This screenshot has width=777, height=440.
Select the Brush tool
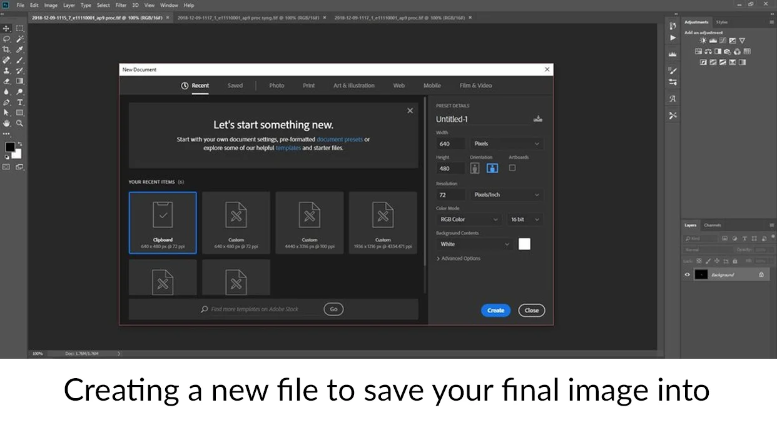point(19,60)
